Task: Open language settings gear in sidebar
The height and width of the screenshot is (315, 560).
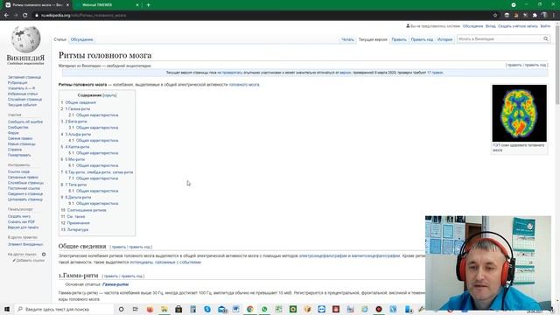Action: (x=44, y=255)
